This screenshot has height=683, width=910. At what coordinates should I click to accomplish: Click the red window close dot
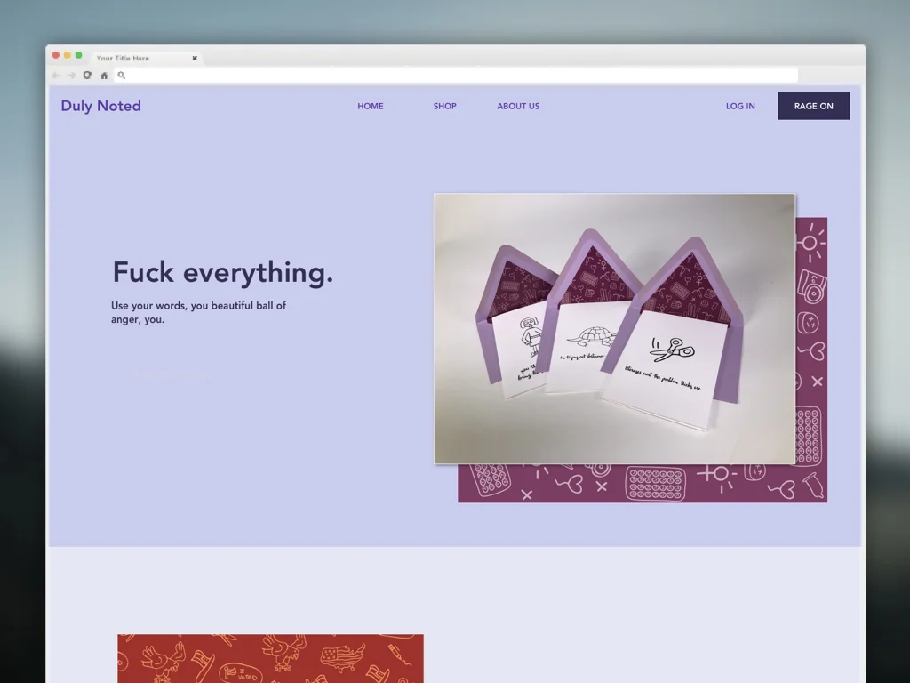click(56, 55)
